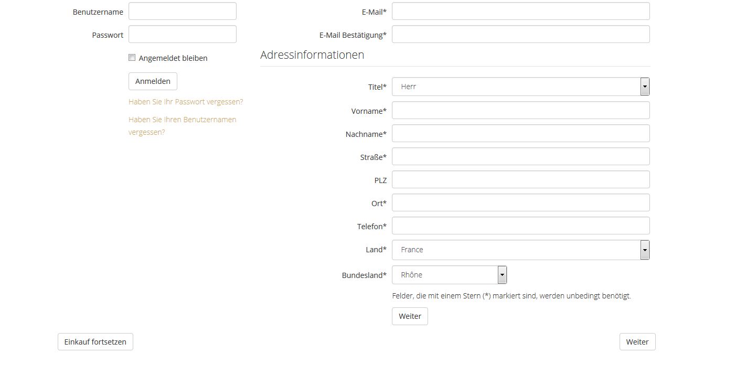This screenshot has width=746, height=375.
Task: Follow the Passwort vergessen link
Action: click(x=186, y=102)
